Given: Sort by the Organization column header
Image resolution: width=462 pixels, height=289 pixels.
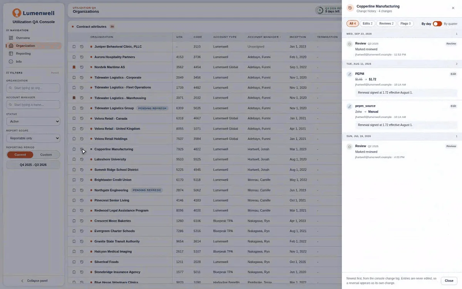Looking at the screenshot, I should coord(102,37).
